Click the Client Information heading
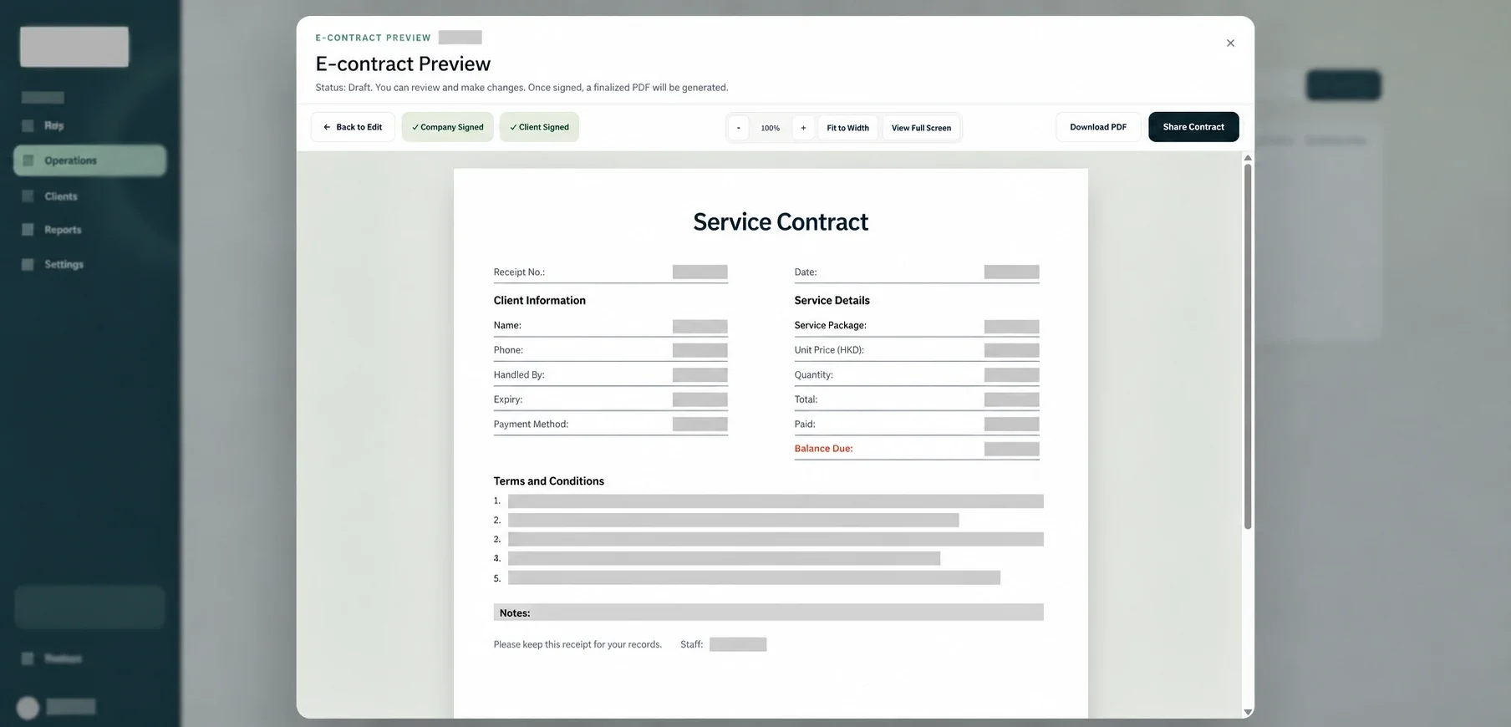 pos(540,301)
